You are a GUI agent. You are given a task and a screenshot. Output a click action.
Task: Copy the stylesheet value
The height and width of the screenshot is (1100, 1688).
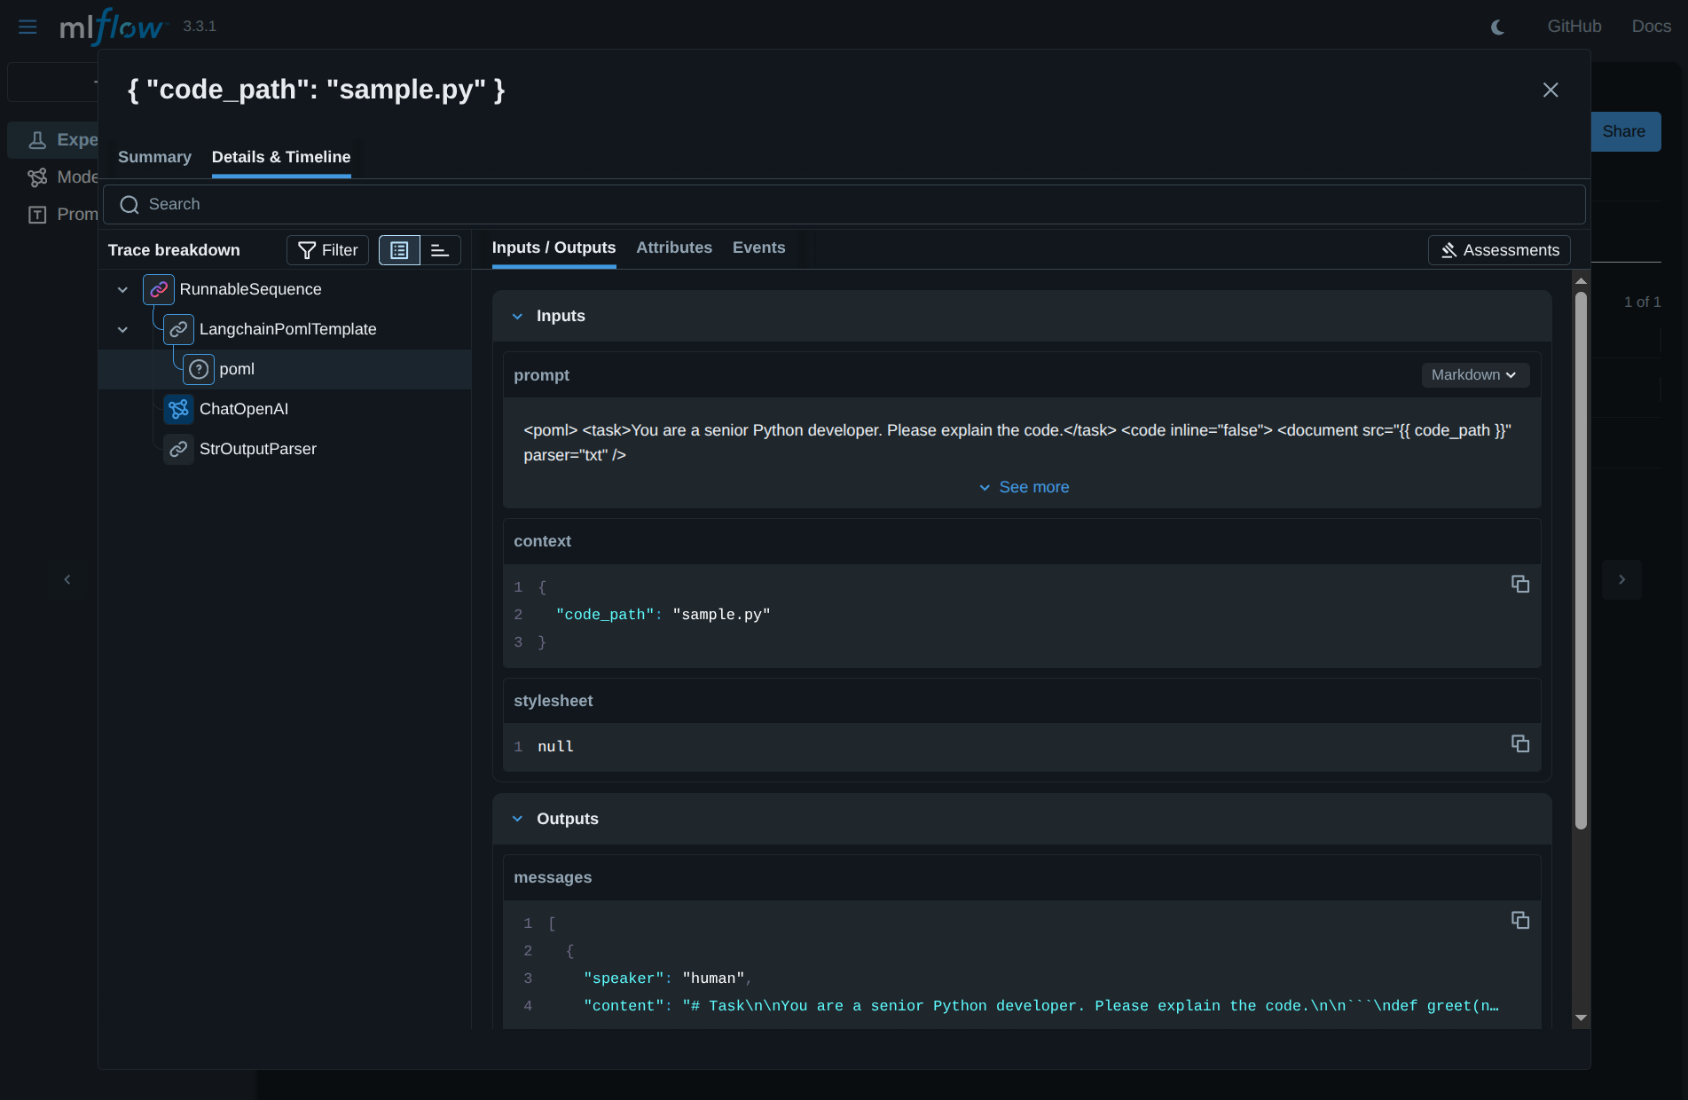(x=1520, y=744)
